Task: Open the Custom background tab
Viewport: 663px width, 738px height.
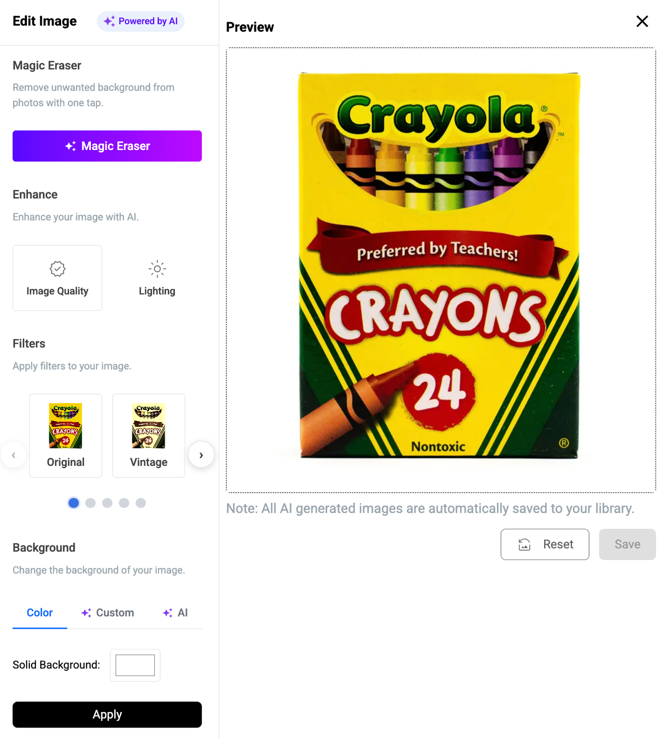Action: (108, 613)
